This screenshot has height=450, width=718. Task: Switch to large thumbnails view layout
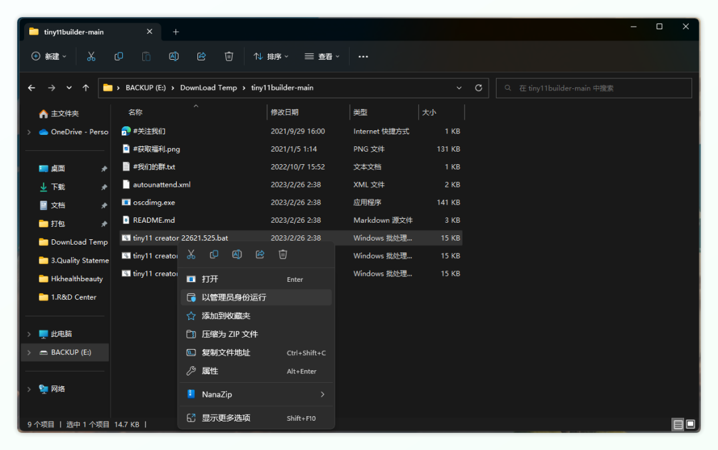tap(691, 424)
